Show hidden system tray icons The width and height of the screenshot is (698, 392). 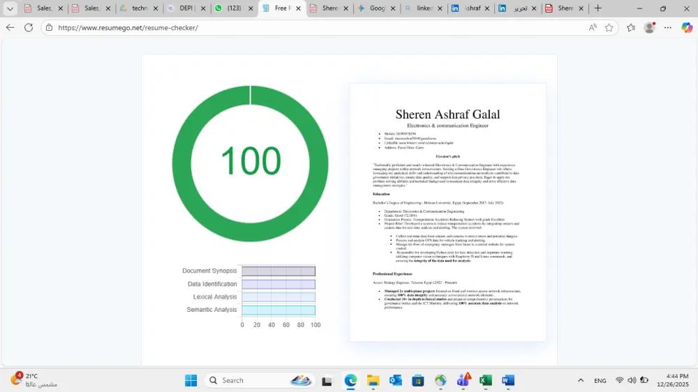click(x=581, y=380)
